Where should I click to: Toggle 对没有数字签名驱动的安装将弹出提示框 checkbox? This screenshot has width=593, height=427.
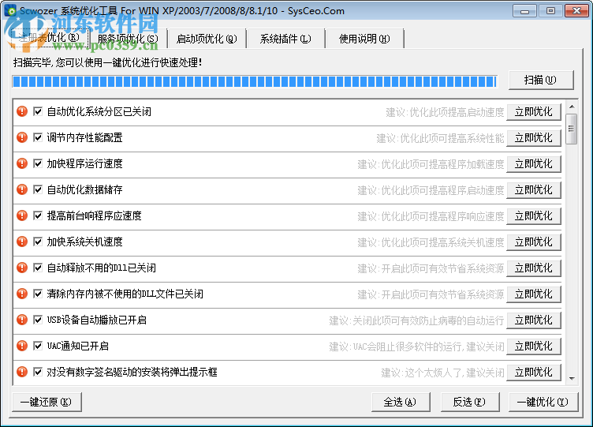pos(37,372)
